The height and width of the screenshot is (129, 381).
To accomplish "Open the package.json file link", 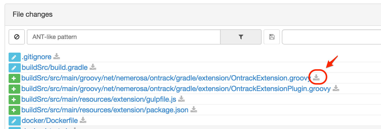I will coord(105,110).
